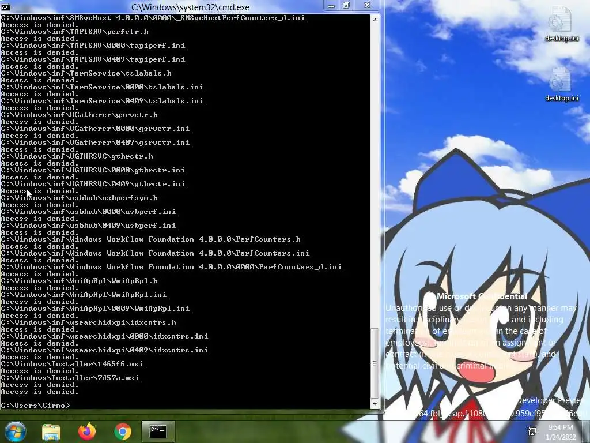The image size is (590, 443).
Task: Click the network tray icon
Action: [x=532, y=431]
